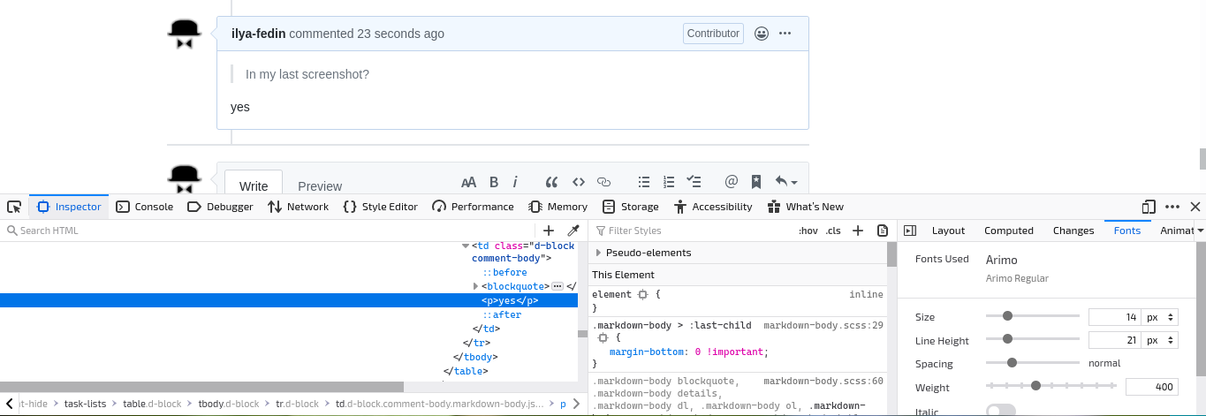Image resolution: width=1206 pixels, height=416 pixels.
Task: Apply italic formatting in comment editor
Action: (x=515, y=182)
